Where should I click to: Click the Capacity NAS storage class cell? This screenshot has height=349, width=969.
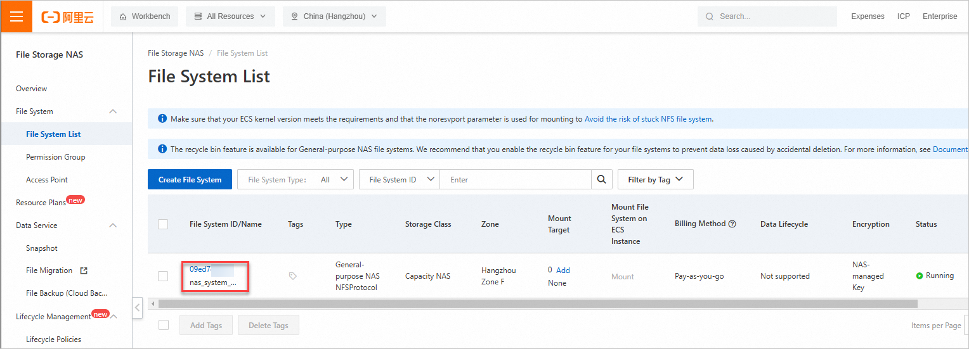428,276
